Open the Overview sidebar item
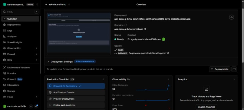 (20, 19)
